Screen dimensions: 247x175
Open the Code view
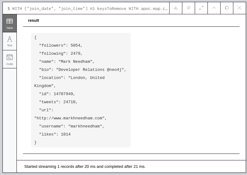tap(10, 59)
